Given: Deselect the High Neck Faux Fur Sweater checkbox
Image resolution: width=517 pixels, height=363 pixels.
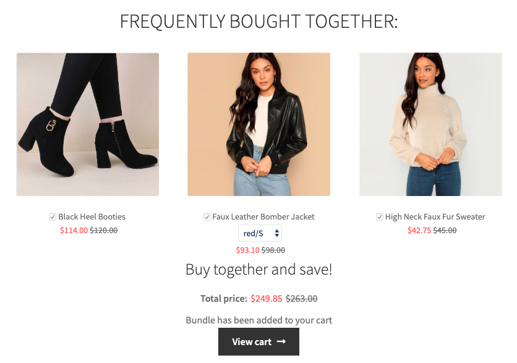Looking at the screenshot, I should coord(380,217).
